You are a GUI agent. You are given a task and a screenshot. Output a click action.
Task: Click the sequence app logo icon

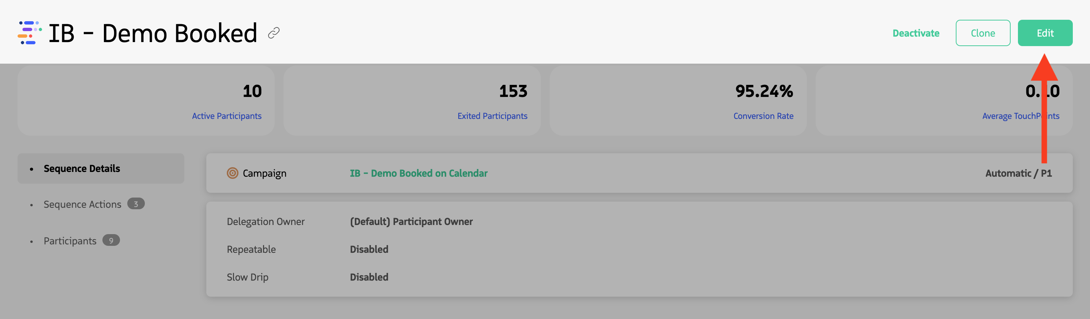pyautogui.click(x=29, y=32)
